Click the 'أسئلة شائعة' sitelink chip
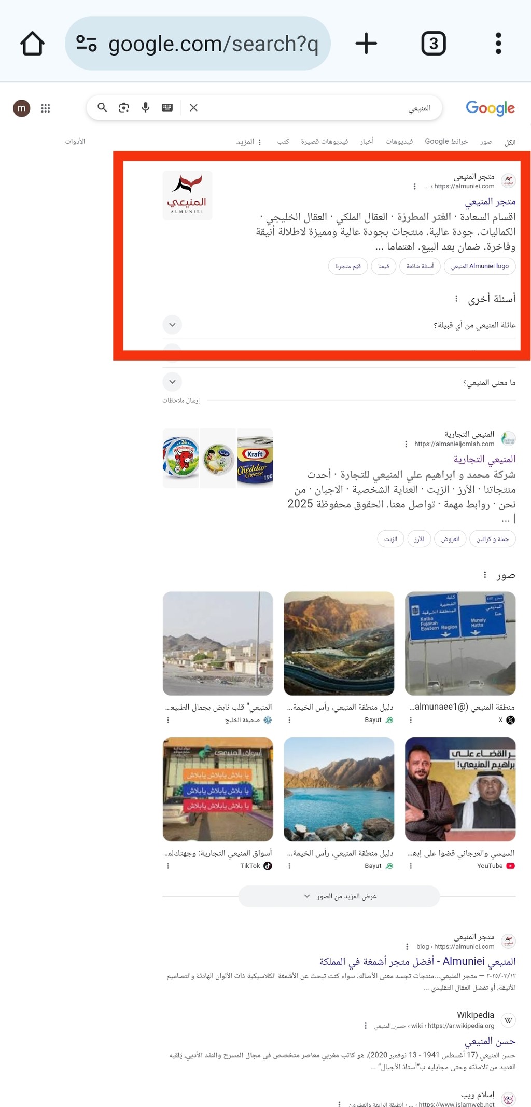531x1107 pixels. tap(420, 266)
